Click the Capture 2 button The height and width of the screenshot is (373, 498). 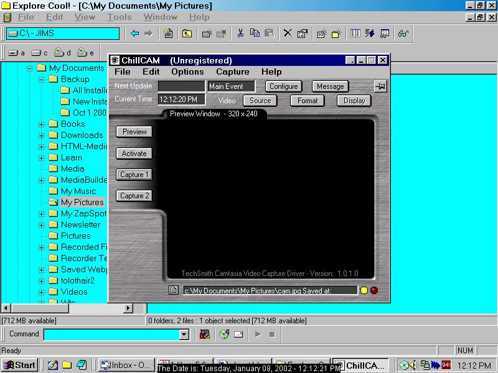[134, 196]
